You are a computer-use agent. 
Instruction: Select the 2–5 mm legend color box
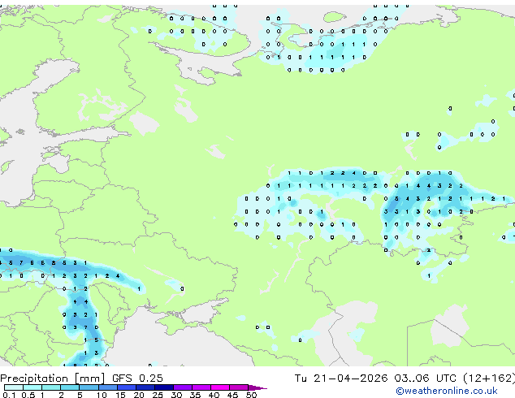70,387
